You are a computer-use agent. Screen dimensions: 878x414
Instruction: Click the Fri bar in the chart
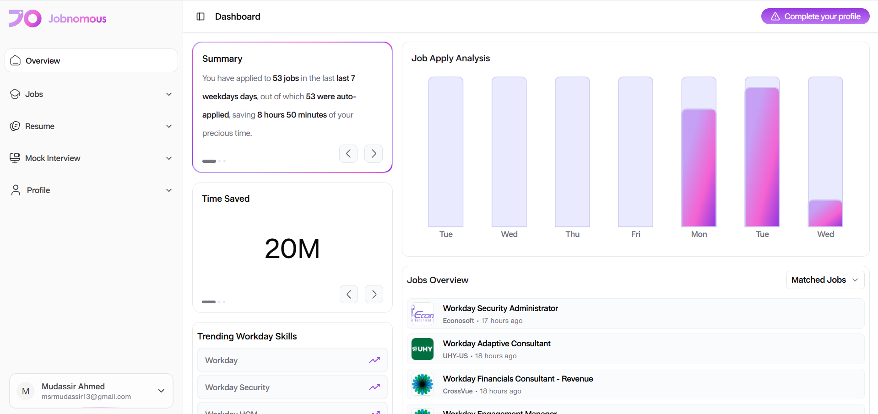coord(635,152)
